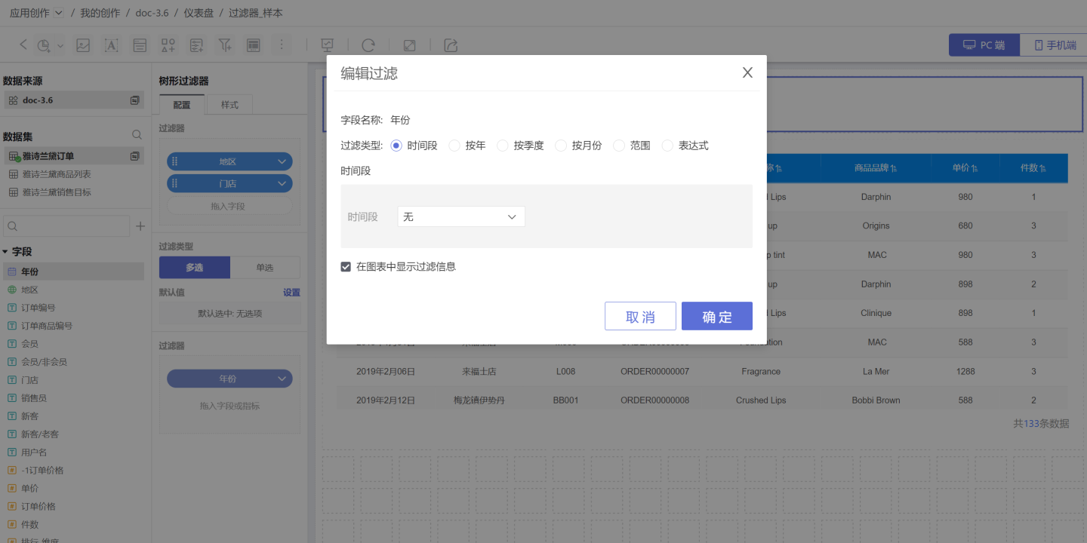Viewport: 1087px width, 543px height.
Task: Select the 按年 filter type
Action: (454, 146)
